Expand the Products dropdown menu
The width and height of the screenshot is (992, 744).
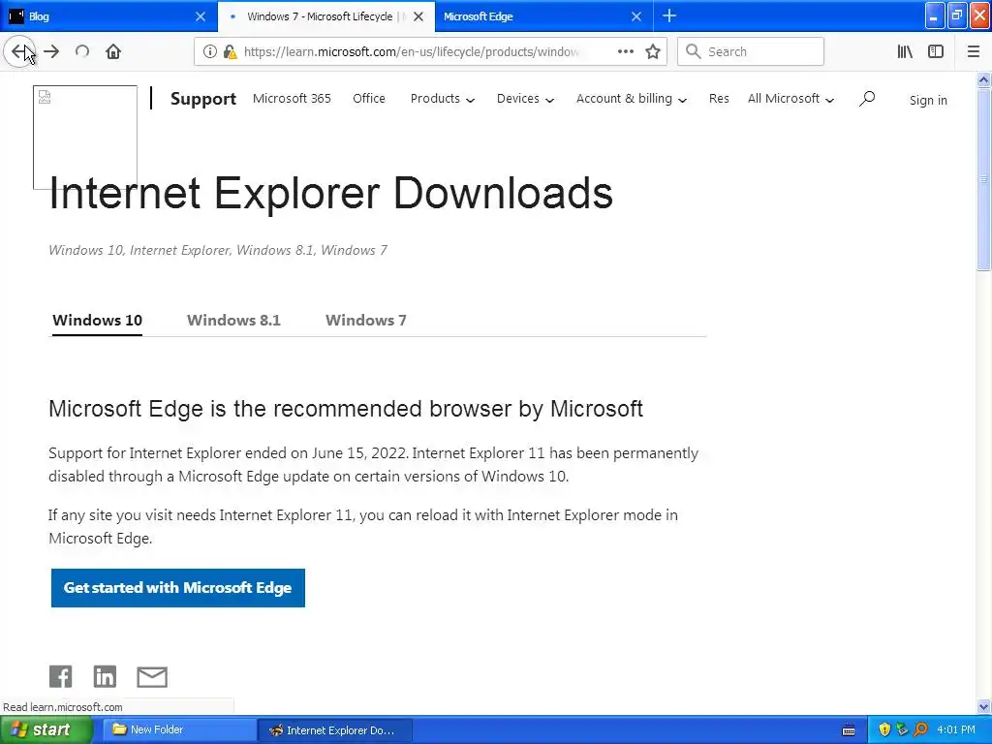442,98
